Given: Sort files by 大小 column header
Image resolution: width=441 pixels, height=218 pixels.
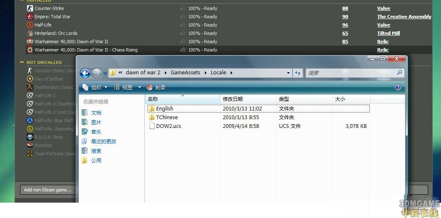Looking at the screenshot, I should tap(351, 99).
